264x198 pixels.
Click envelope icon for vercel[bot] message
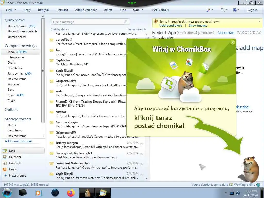pyautogui.click(x=52, y=40)
